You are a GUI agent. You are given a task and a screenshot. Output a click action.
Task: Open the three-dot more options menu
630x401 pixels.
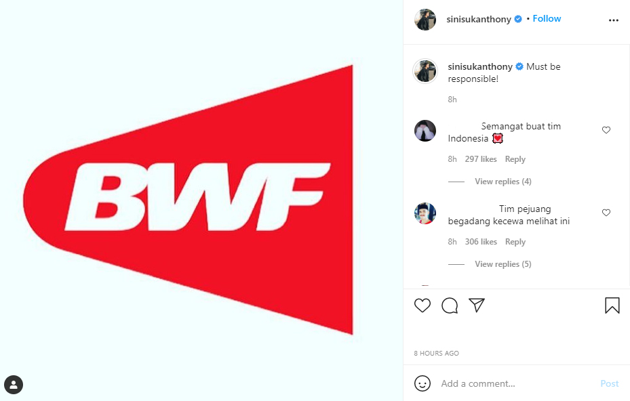coord(614,20)
